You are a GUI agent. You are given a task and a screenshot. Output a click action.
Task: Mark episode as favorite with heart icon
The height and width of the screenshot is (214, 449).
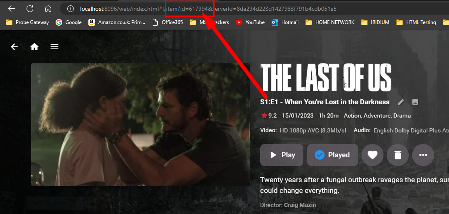tap(372, 155)
